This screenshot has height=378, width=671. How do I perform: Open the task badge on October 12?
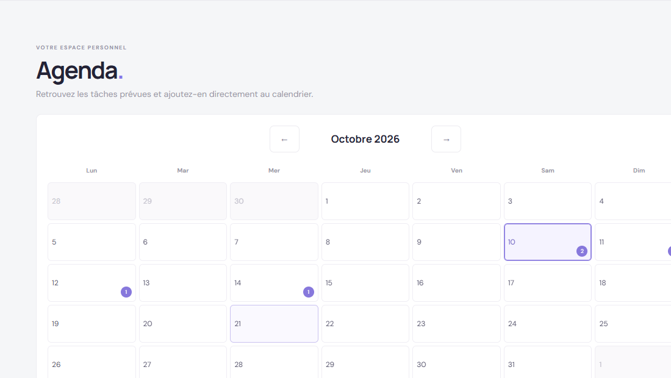coord(126,292)
